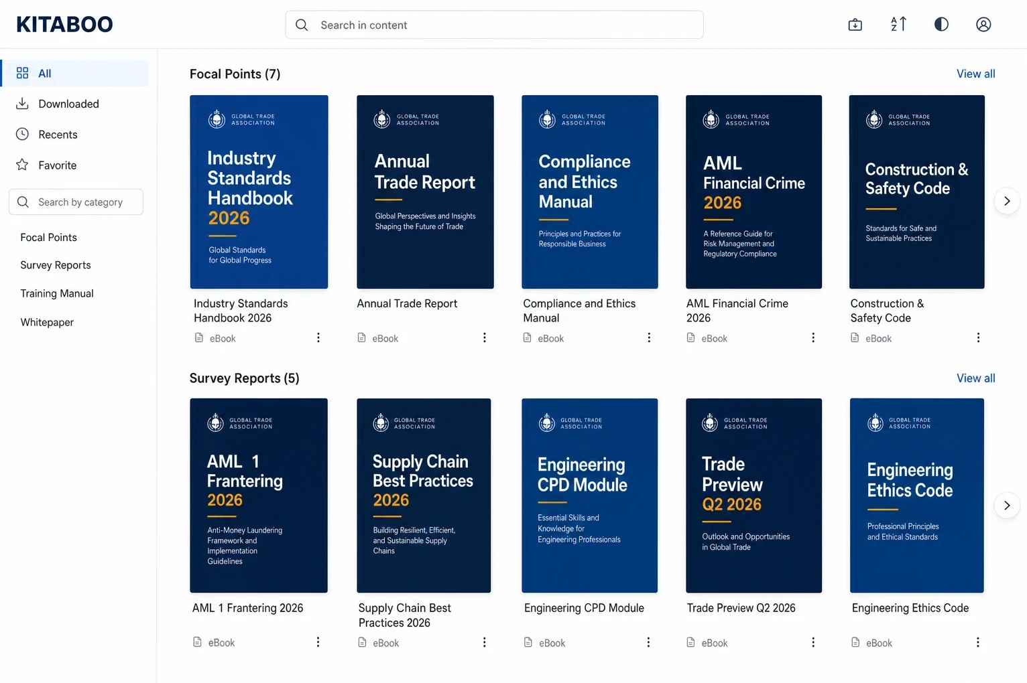Click eBook icon under AML 1 Frantering 2026

[x=198, y=641]
